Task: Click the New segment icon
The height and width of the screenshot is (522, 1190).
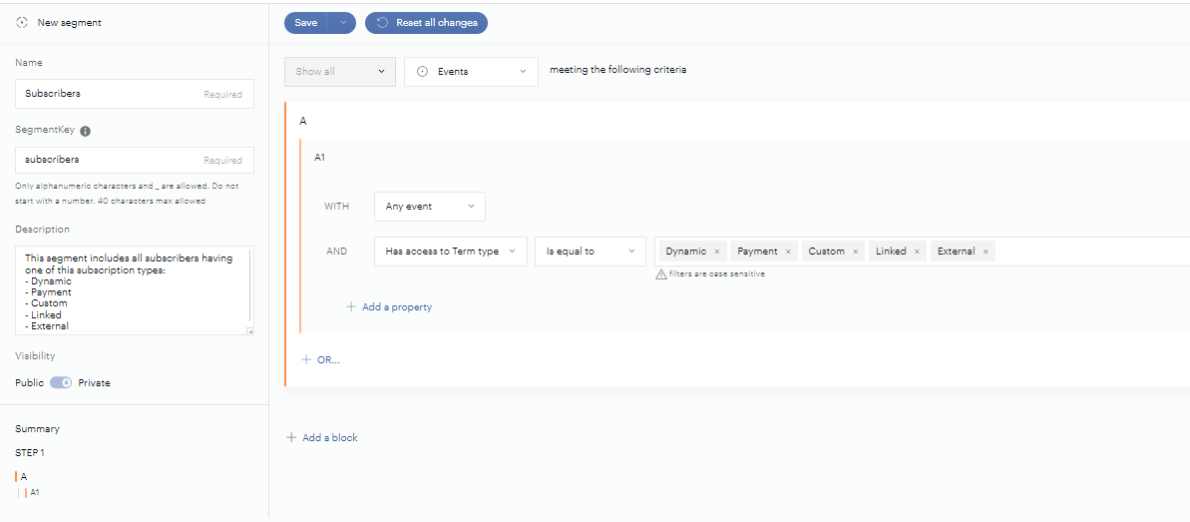Action: click(x=22, y=22)
